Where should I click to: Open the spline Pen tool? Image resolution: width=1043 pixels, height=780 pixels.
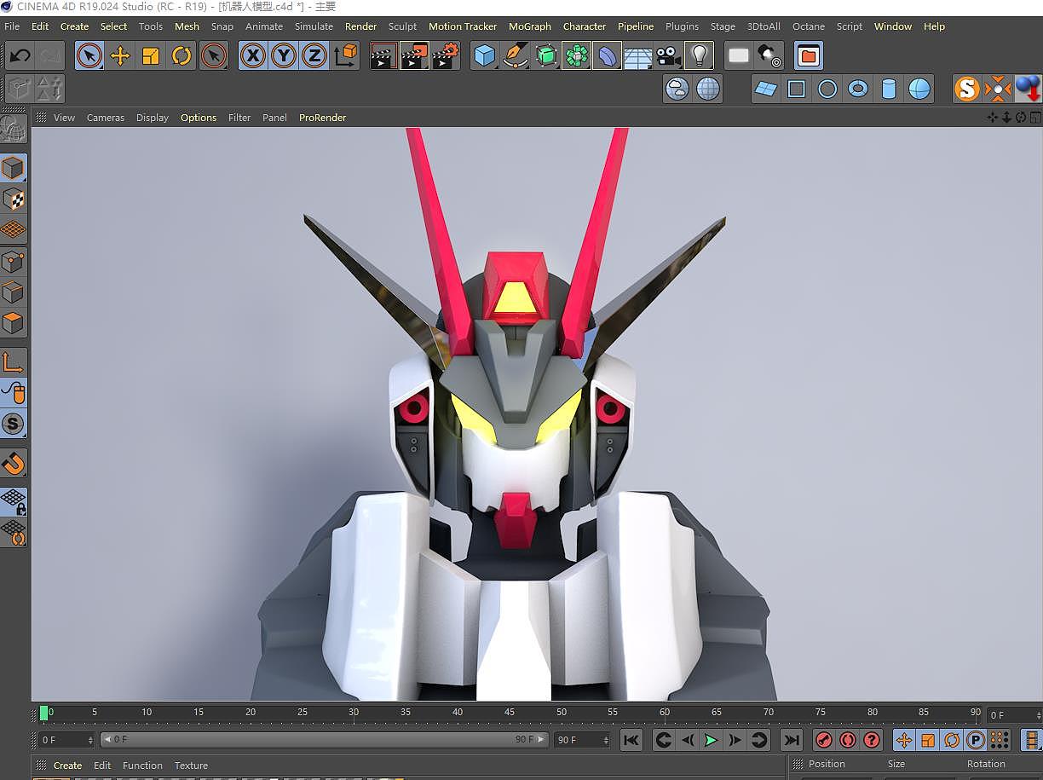tap(516, 57)
